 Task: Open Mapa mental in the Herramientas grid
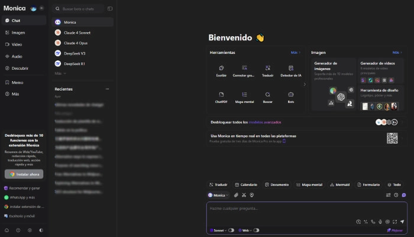click(x=244, y=98)
